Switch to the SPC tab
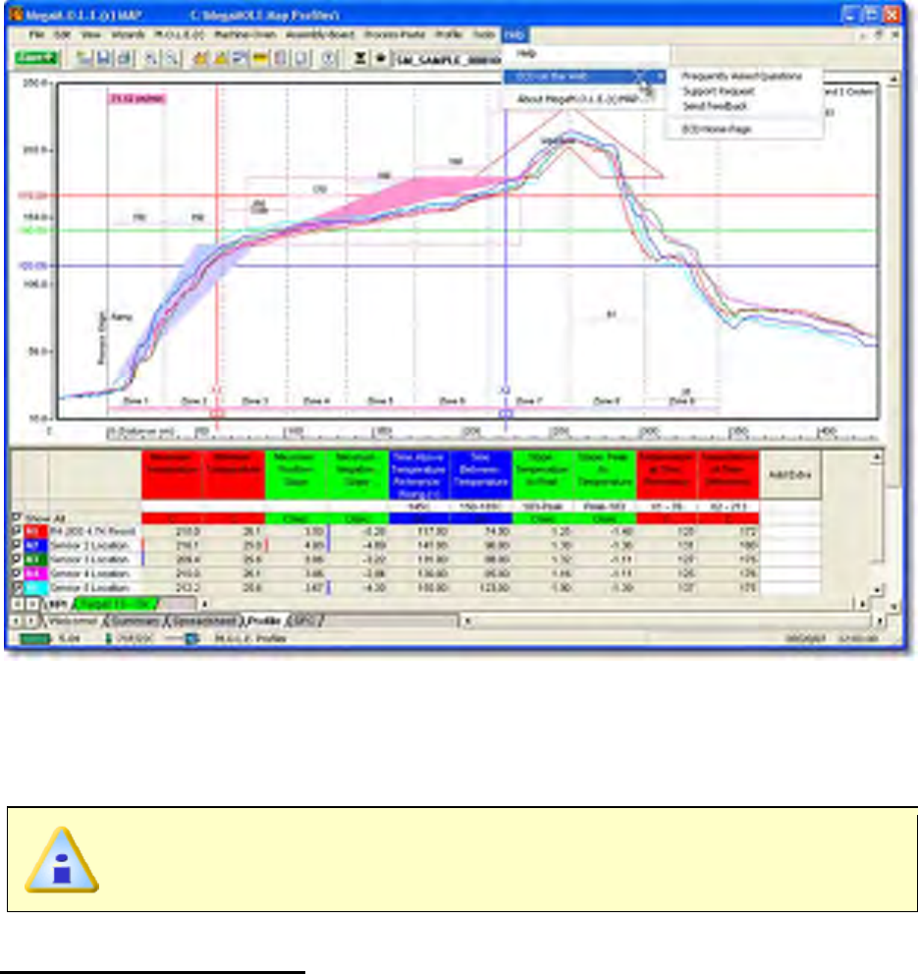 (303, 621)
